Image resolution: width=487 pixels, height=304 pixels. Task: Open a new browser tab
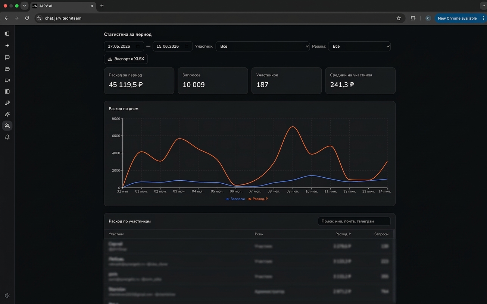[x=102, y=6]
